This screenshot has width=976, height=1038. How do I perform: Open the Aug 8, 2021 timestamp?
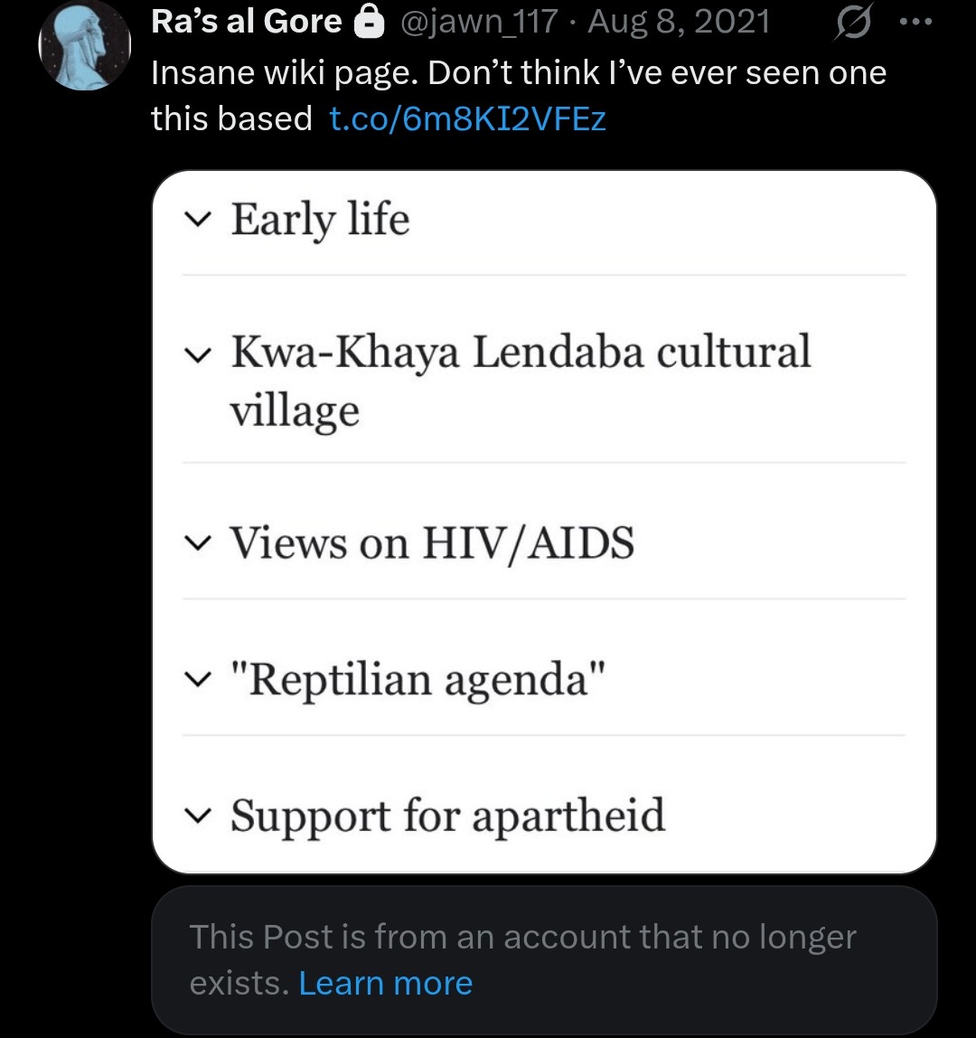click(x=679, y=21)
